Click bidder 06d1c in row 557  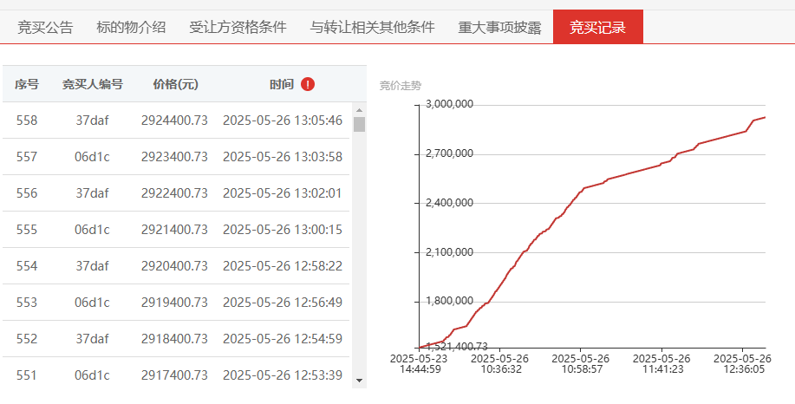coord(92,157)
